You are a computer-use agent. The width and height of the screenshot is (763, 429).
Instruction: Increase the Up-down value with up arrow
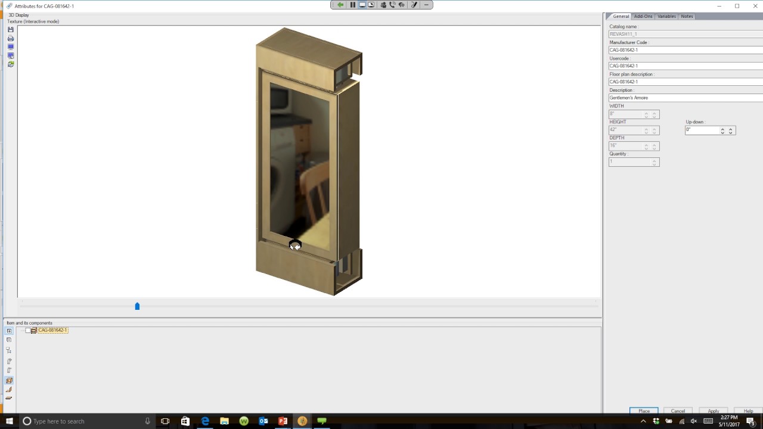tap(722, 129)
